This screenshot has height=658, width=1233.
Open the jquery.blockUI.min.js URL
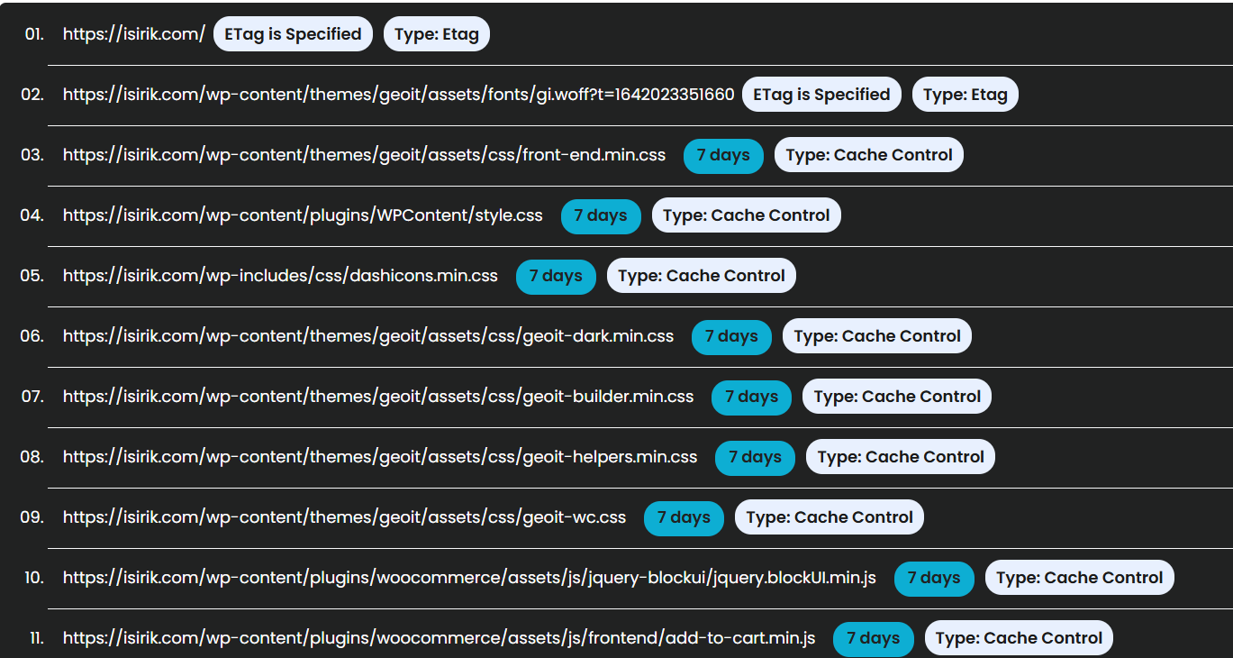[470, 578]
